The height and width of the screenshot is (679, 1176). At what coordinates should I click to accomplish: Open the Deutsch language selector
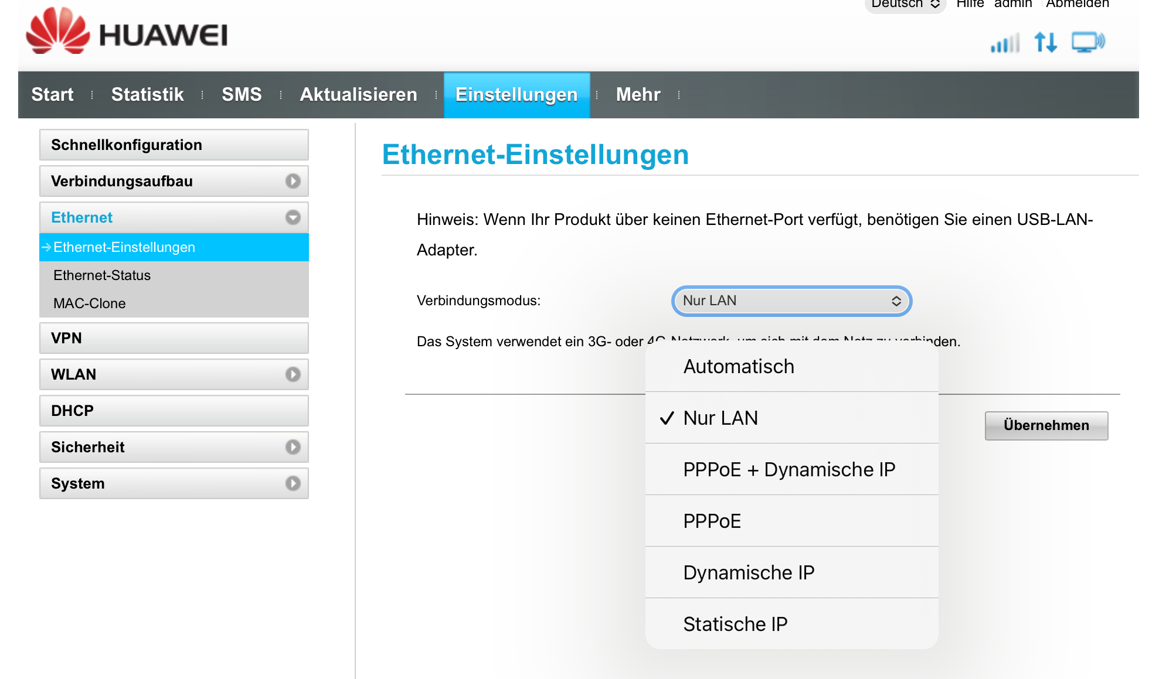click(905, 5)
